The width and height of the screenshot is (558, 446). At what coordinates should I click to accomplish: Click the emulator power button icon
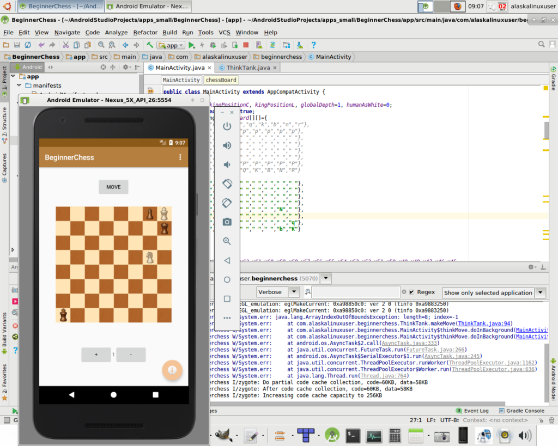point(227,126)
